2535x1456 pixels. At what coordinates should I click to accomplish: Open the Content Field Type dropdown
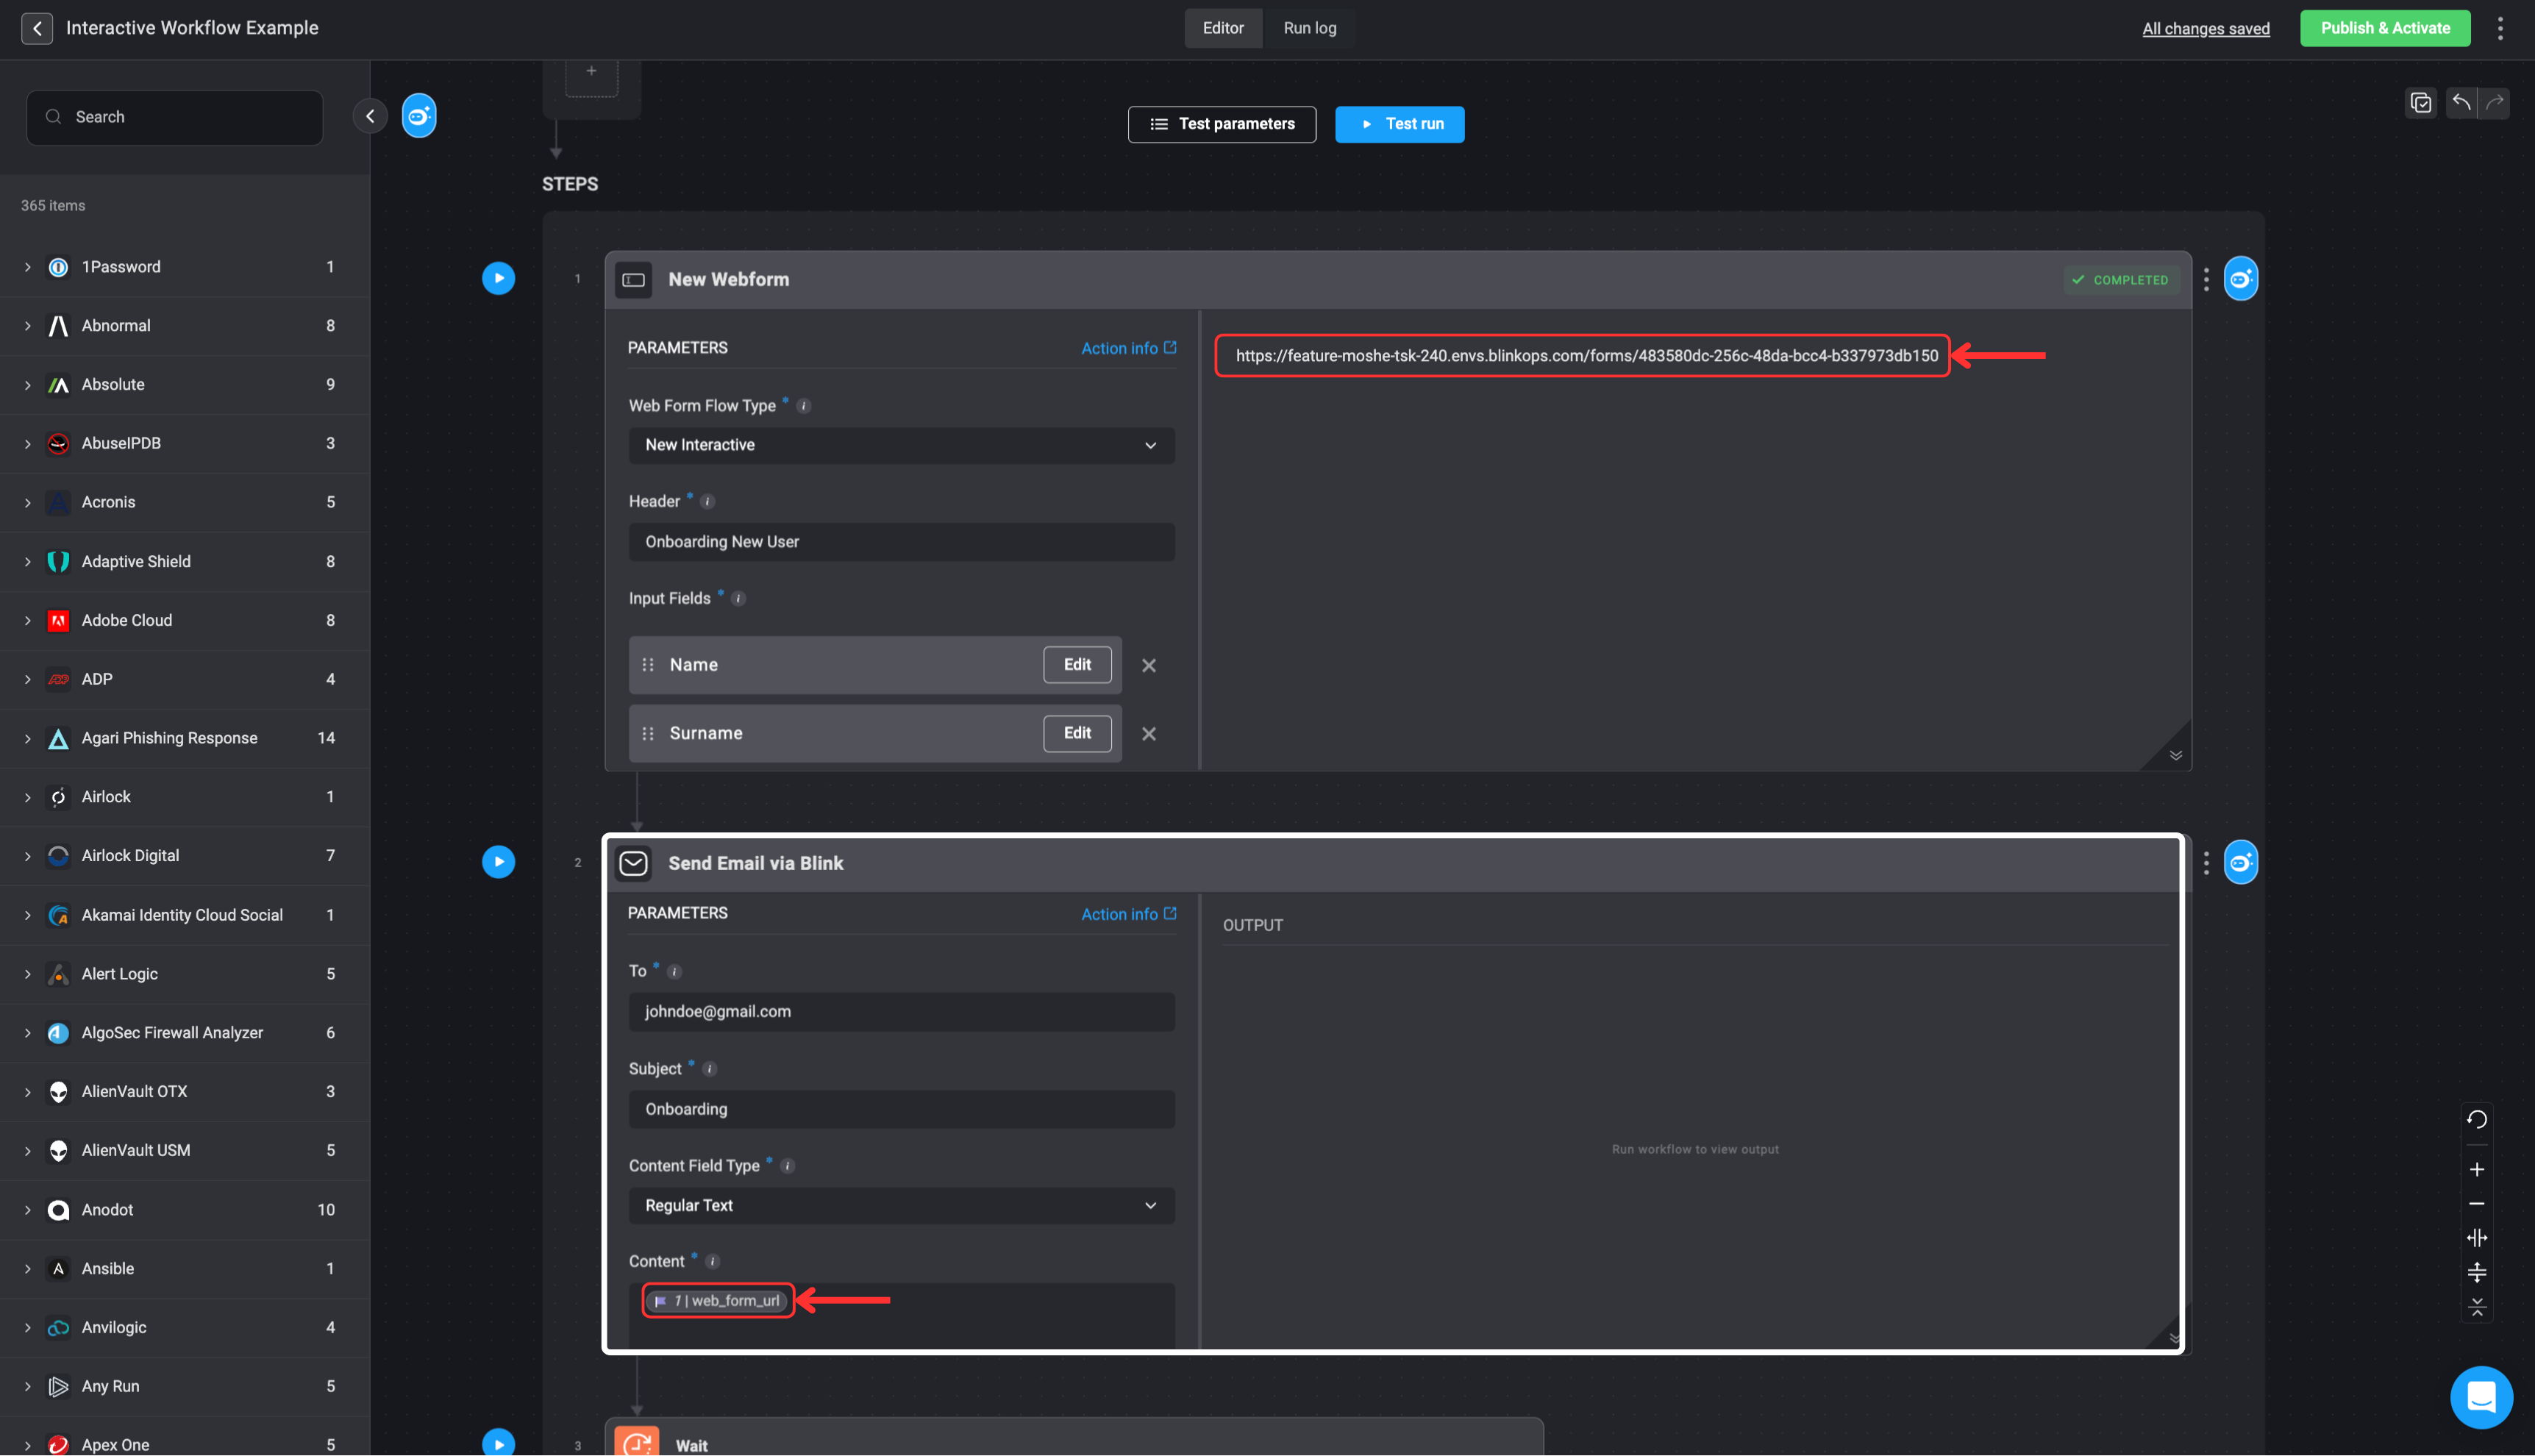click(x=901, y=1205)
